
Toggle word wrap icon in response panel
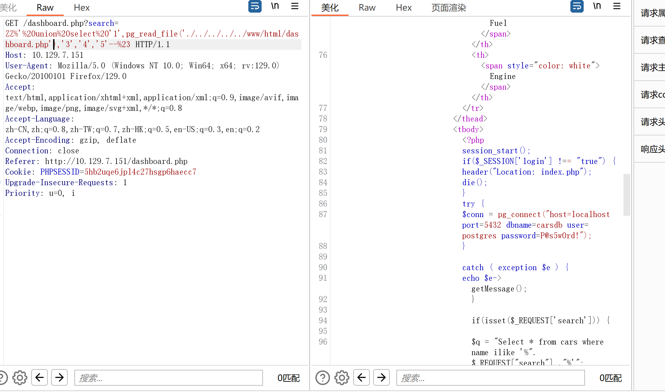(577, 6)
